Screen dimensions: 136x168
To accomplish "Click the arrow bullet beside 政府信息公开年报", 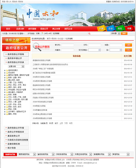I will tap(6, 128).
